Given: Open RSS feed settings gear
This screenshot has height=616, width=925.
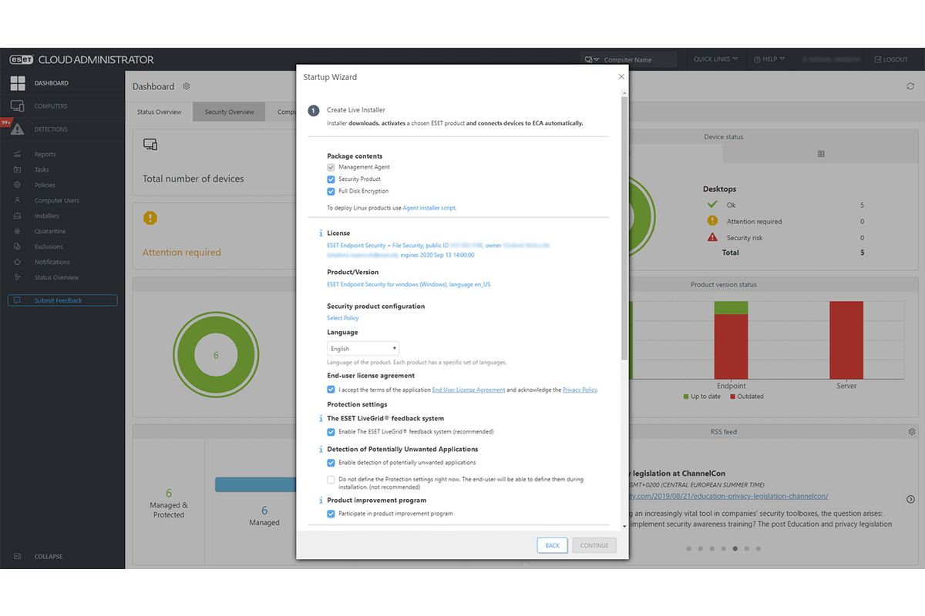Looking at the screenshot, I should (911, 432).
